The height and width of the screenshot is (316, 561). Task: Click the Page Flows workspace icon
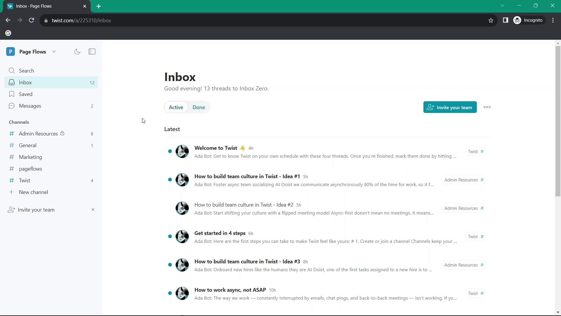(x=11, y=51)
